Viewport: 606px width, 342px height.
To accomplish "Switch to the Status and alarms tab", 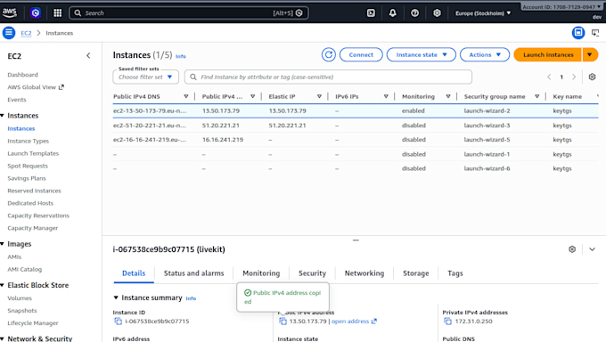I will 193,273.
